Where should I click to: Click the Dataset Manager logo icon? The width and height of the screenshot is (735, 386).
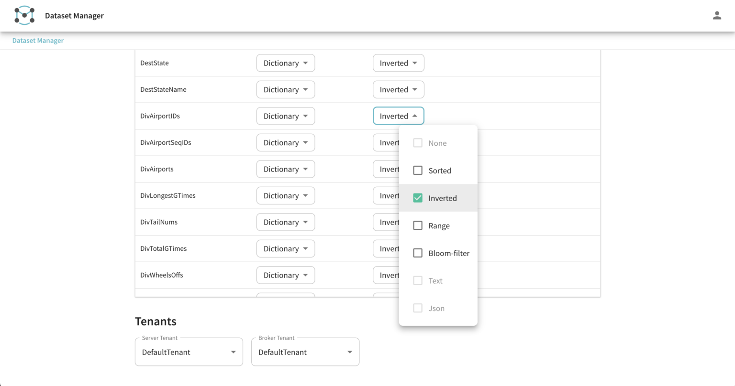pyautogui.click(x=24, y=15)
